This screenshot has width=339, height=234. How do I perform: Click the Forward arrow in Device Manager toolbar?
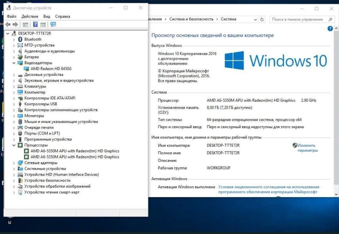[15, 24]
